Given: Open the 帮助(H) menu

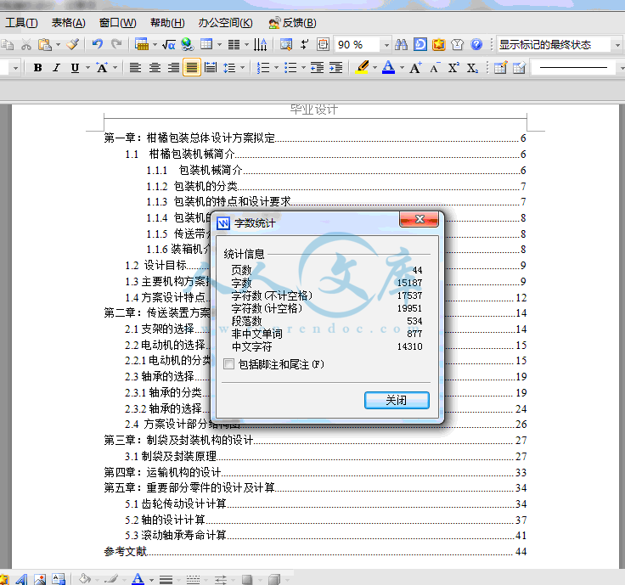Looking at the screenshot, I should (167, 23).
